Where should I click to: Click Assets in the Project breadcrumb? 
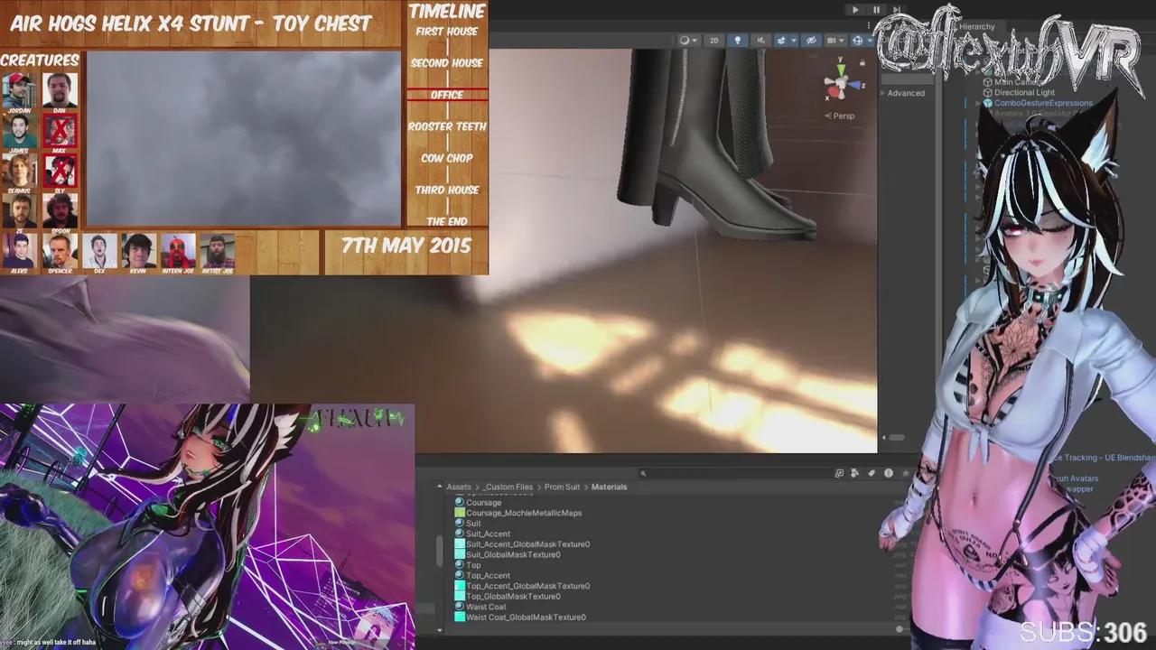pos(458,487)
